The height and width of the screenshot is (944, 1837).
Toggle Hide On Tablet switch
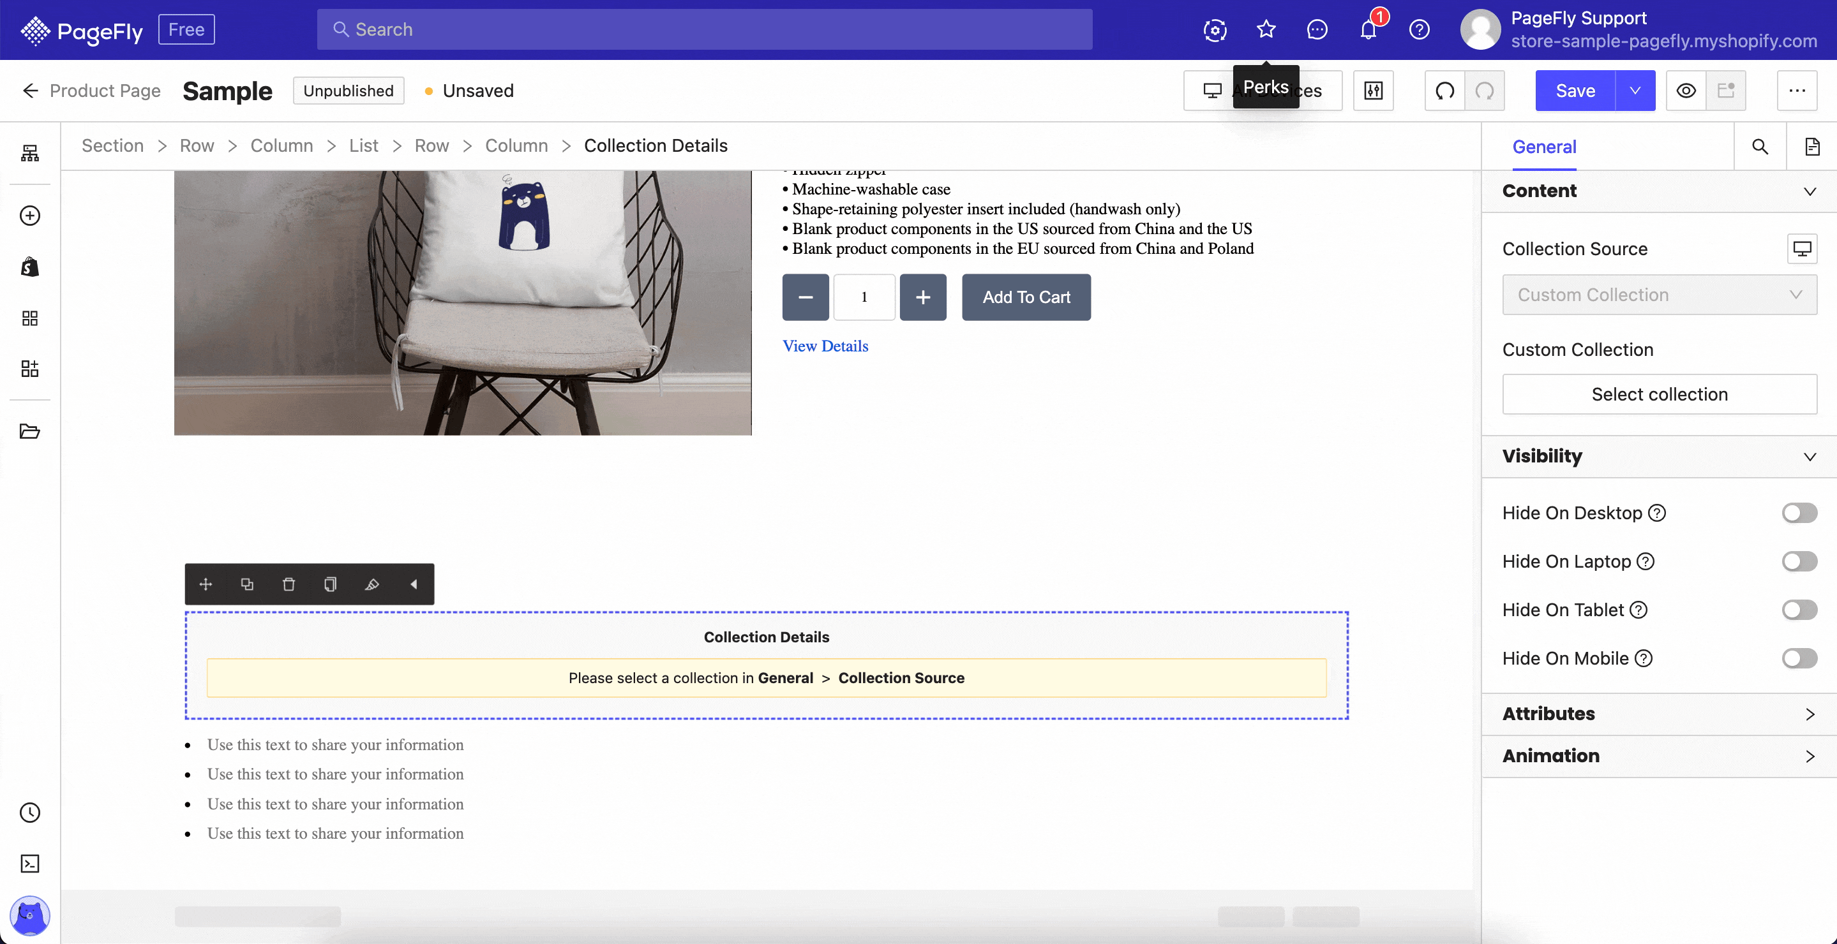(1799, 610)
